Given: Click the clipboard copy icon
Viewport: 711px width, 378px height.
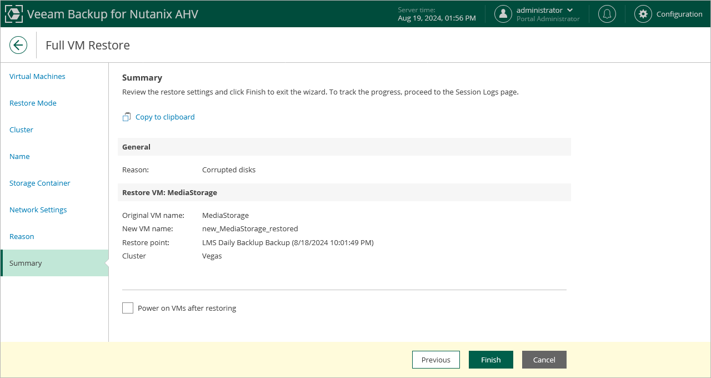Looking at the screenshot, I should 127,117.
